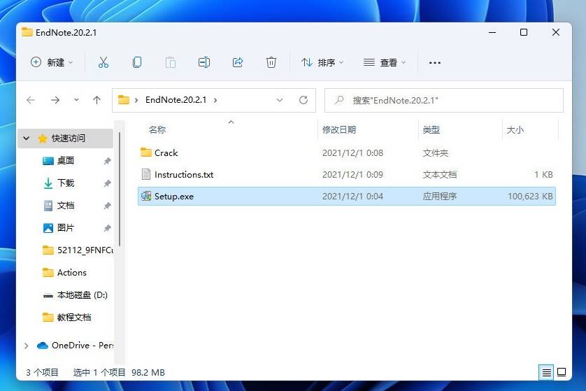Click the Rename icon in toolbar

tap(204, 62)
